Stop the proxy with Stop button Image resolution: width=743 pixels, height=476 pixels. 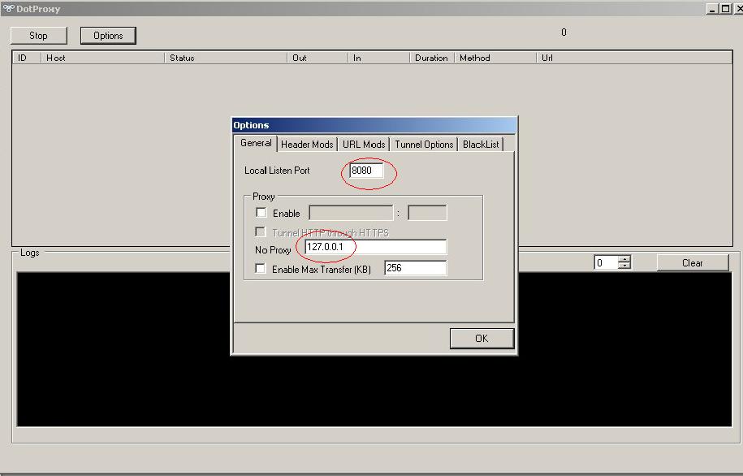tap(38, 36)
